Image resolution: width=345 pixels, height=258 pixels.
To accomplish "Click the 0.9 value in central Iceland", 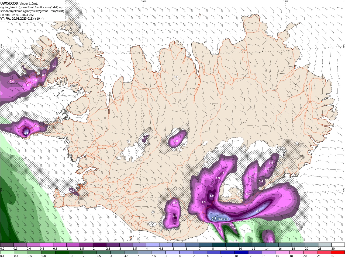I will point(176,141).
